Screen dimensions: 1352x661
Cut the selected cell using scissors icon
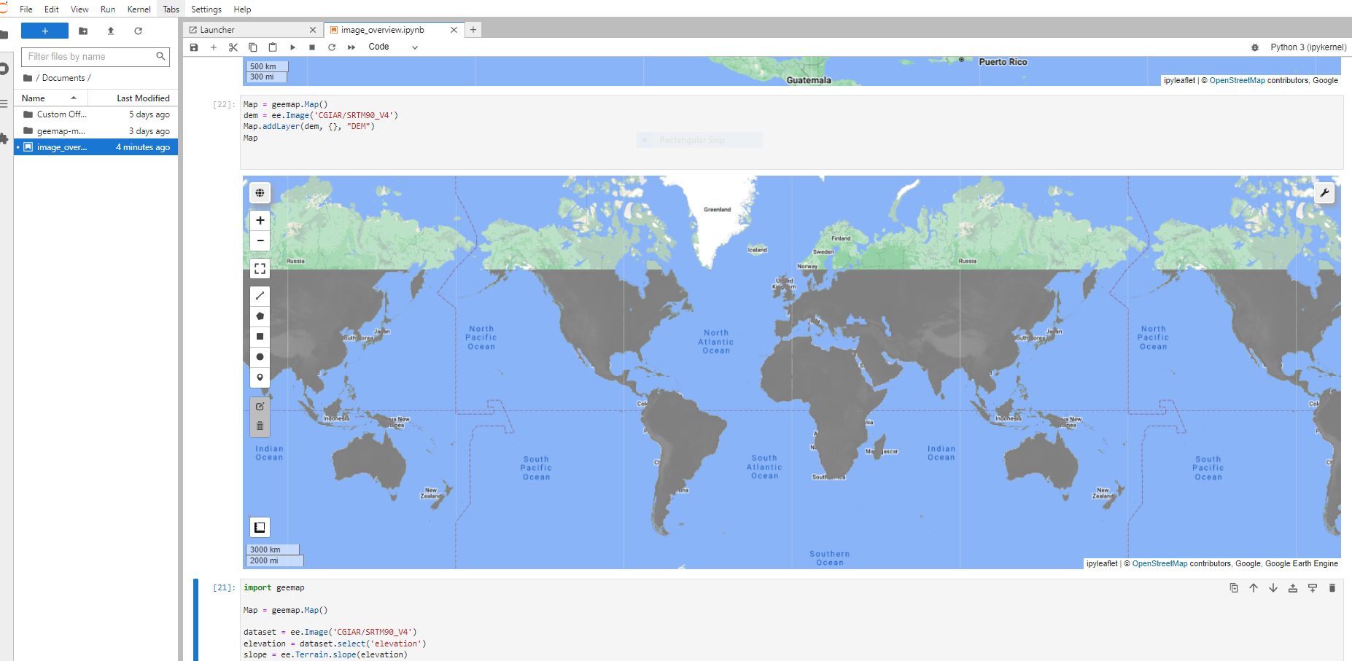tap(233, 47)
